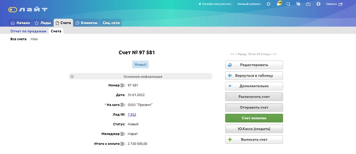Screen dimensions: 356x154
Task: Click Распечатать счет
Action: [254, 97]
